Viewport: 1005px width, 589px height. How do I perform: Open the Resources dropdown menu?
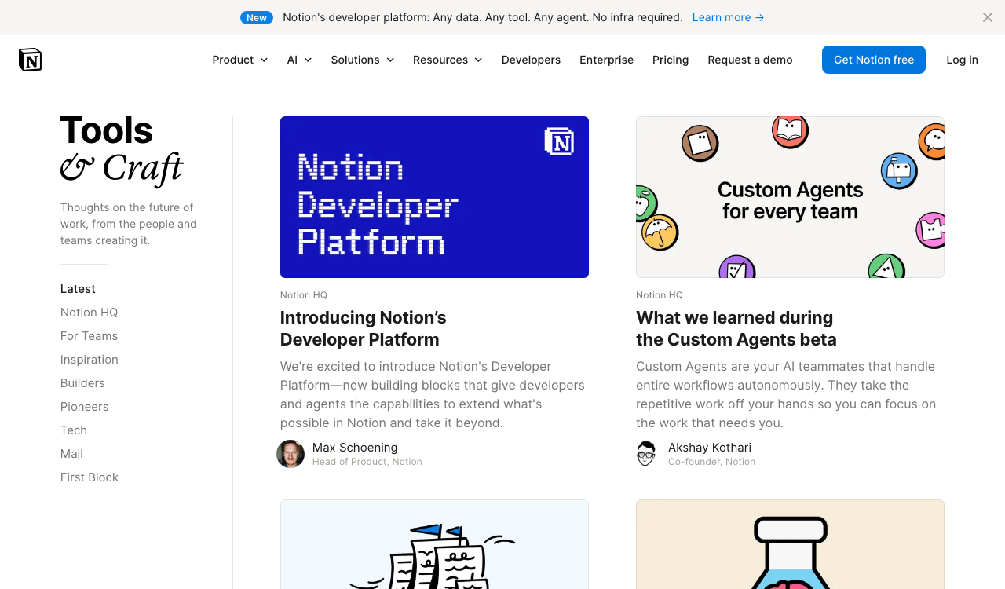448,60
